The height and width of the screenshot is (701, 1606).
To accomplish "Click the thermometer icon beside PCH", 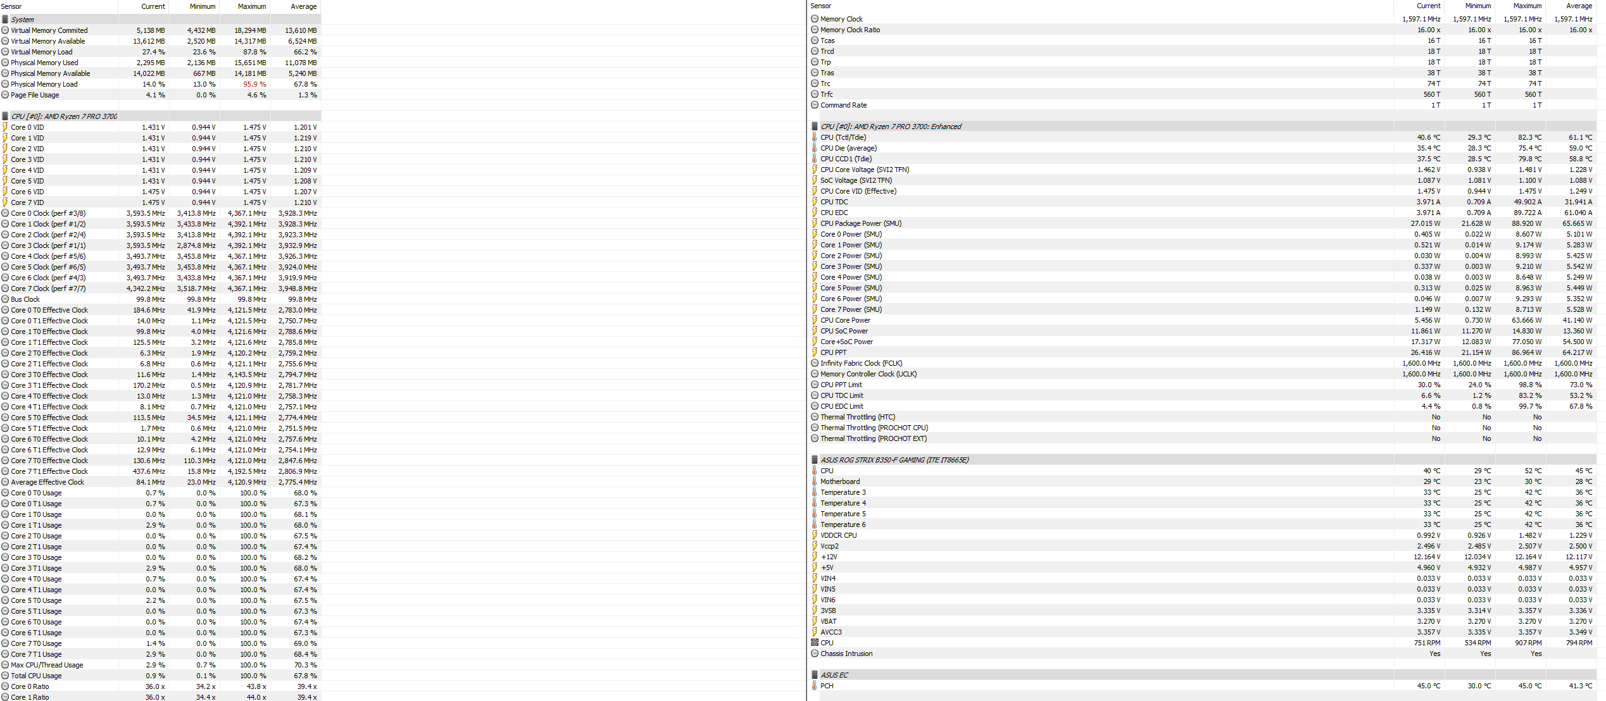I will click(815, 686).
